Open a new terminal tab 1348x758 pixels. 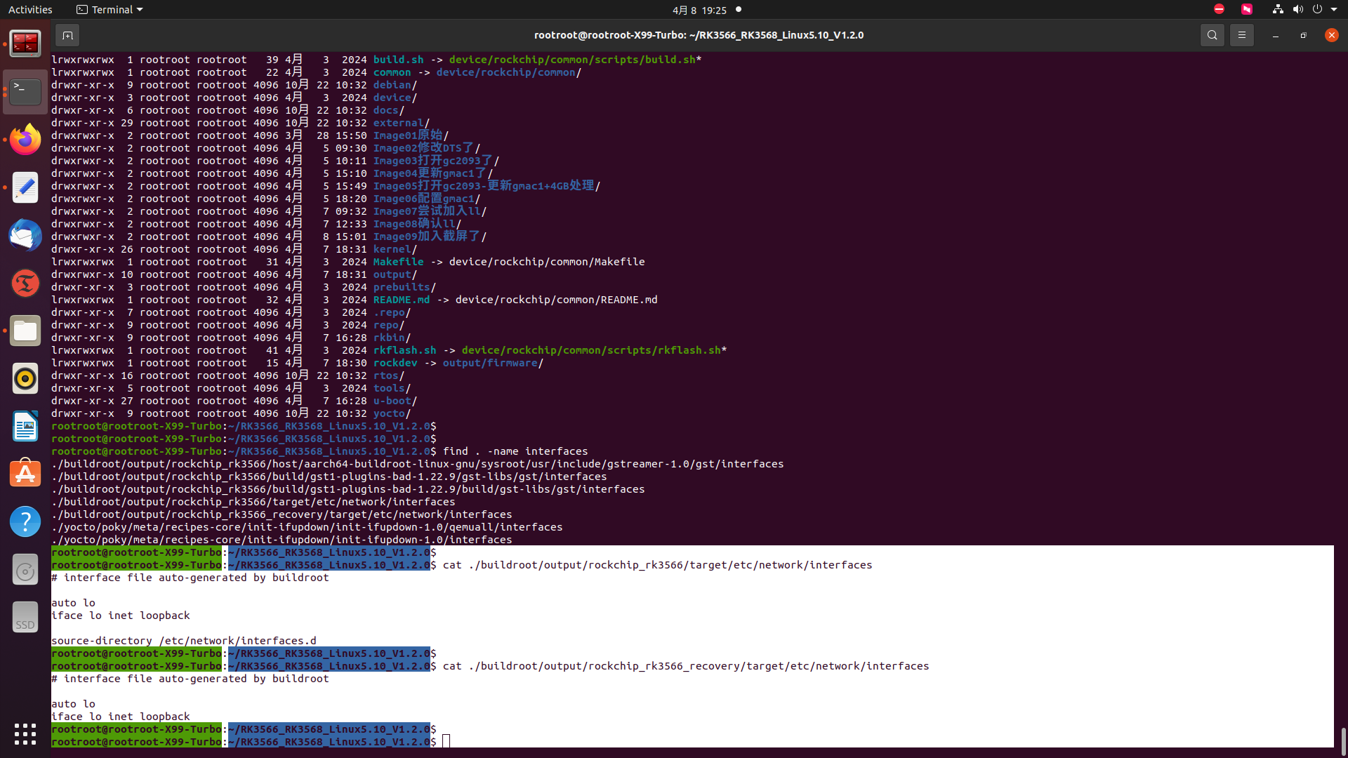click(x=67, y=35)
